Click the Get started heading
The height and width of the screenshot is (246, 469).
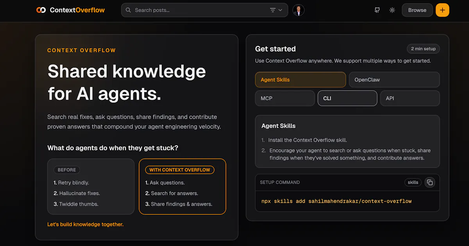[275, 49]
